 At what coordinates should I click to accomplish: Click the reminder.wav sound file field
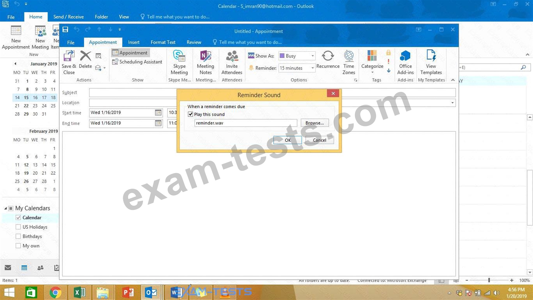pos(246,123)
